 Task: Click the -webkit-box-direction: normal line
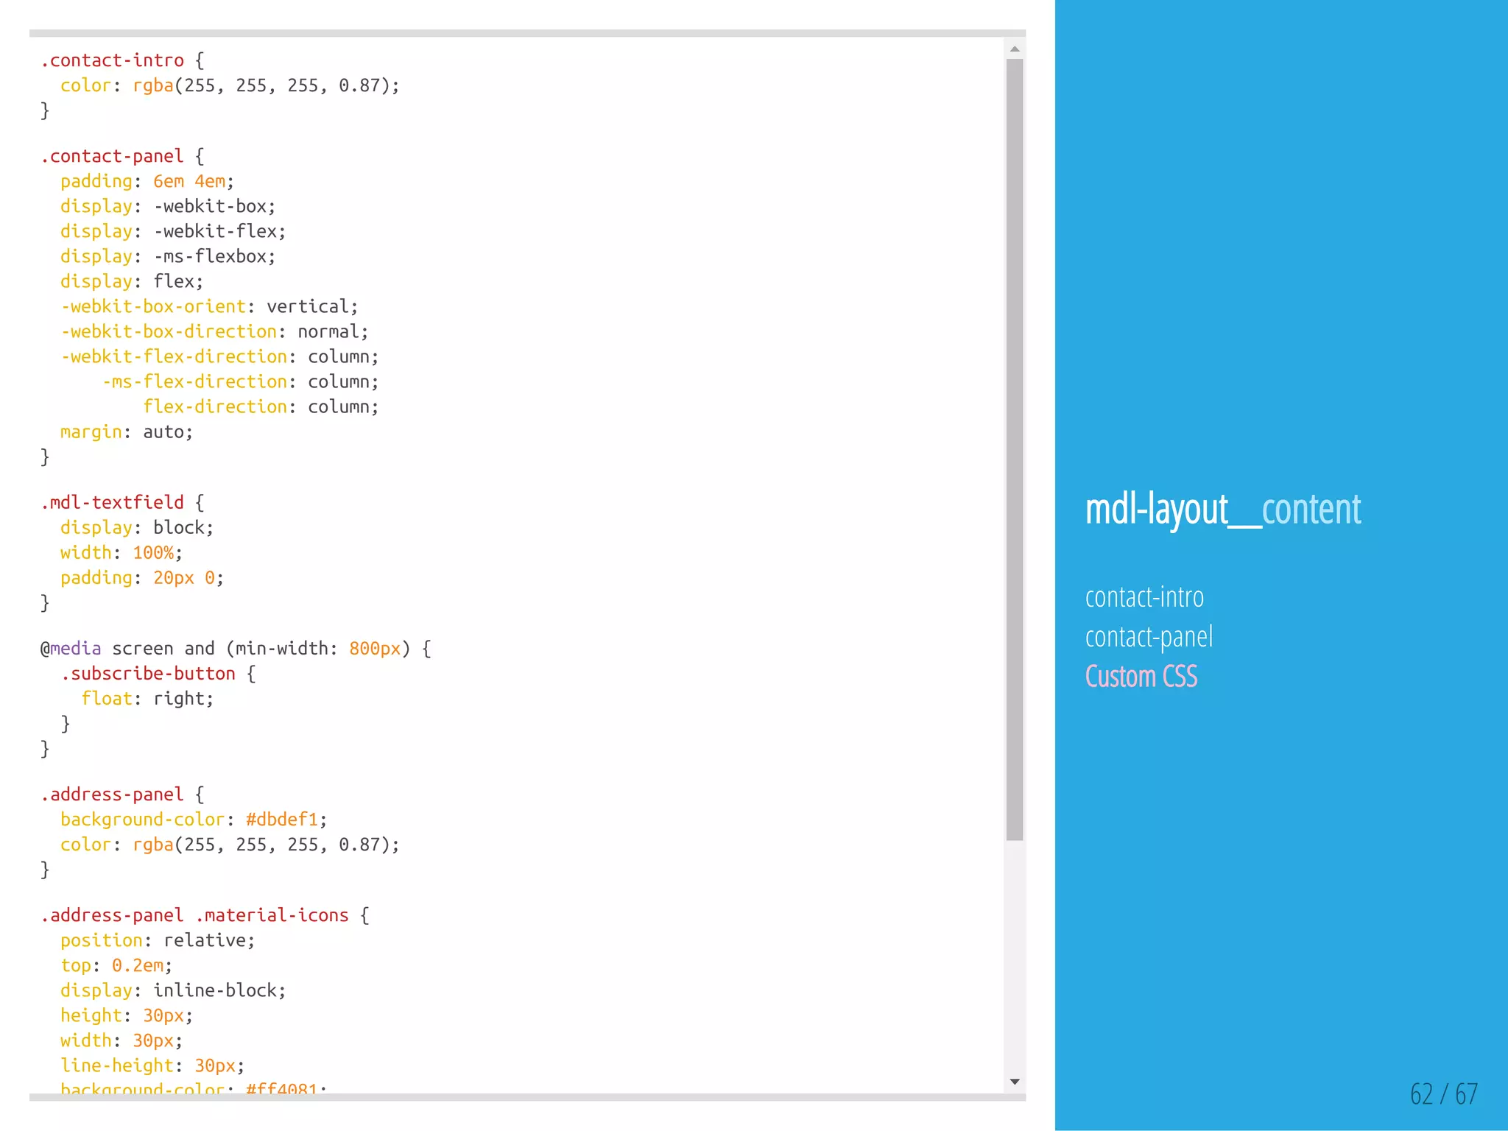tap(214, 331)
